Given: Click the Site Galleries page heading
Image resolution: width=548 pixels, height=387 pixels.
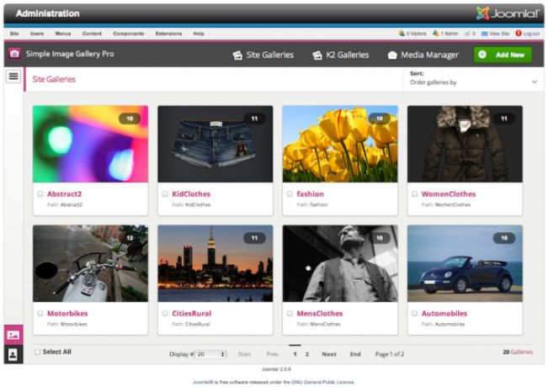Looking at the screenshot, I should (54, 79).
